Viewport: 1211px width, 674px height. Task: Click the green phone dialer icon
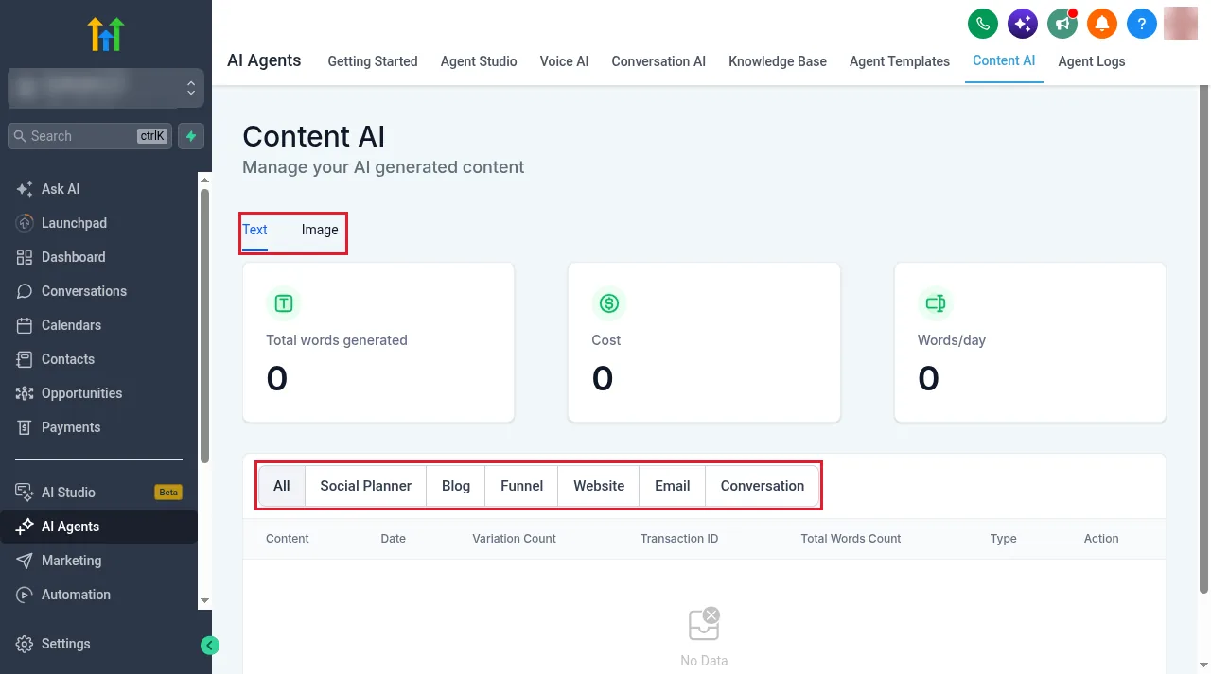click(983, 24)
